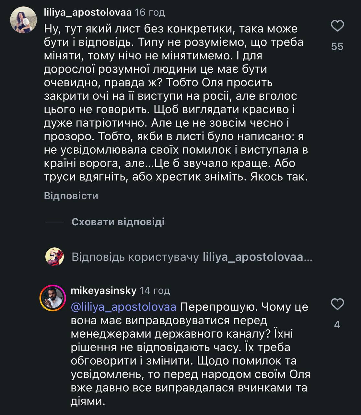Open mikeyasinsky's avatar with story ring
361x415 pixels.
pyautogui.click(x=52, y=298)
